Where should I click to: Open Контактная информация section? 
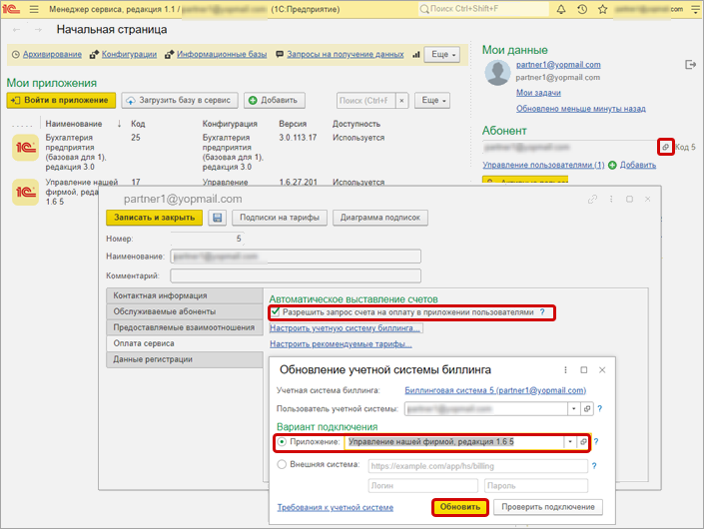pos(185,295)
